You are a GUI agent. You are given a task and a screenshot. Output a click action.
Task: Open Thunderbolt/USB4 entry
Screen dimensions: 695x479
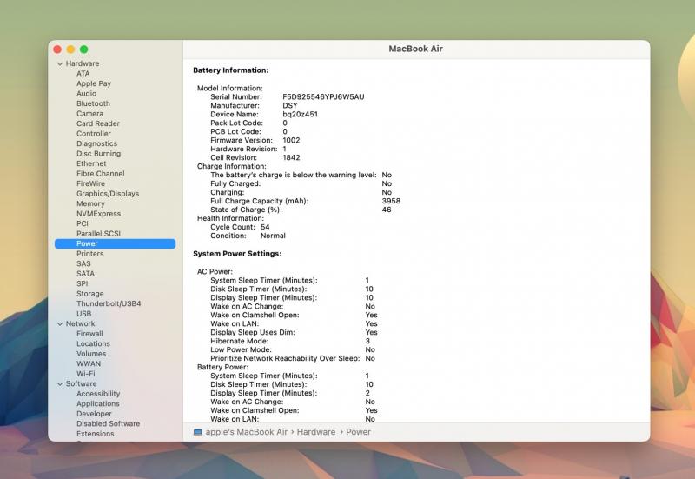pyautogui.click(x=109, y=303)
